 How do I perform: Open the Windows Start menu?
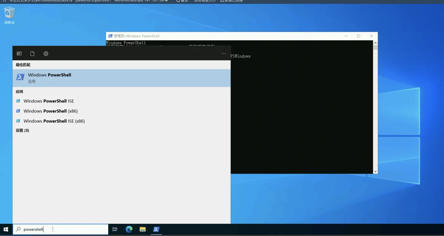point(6,229)
